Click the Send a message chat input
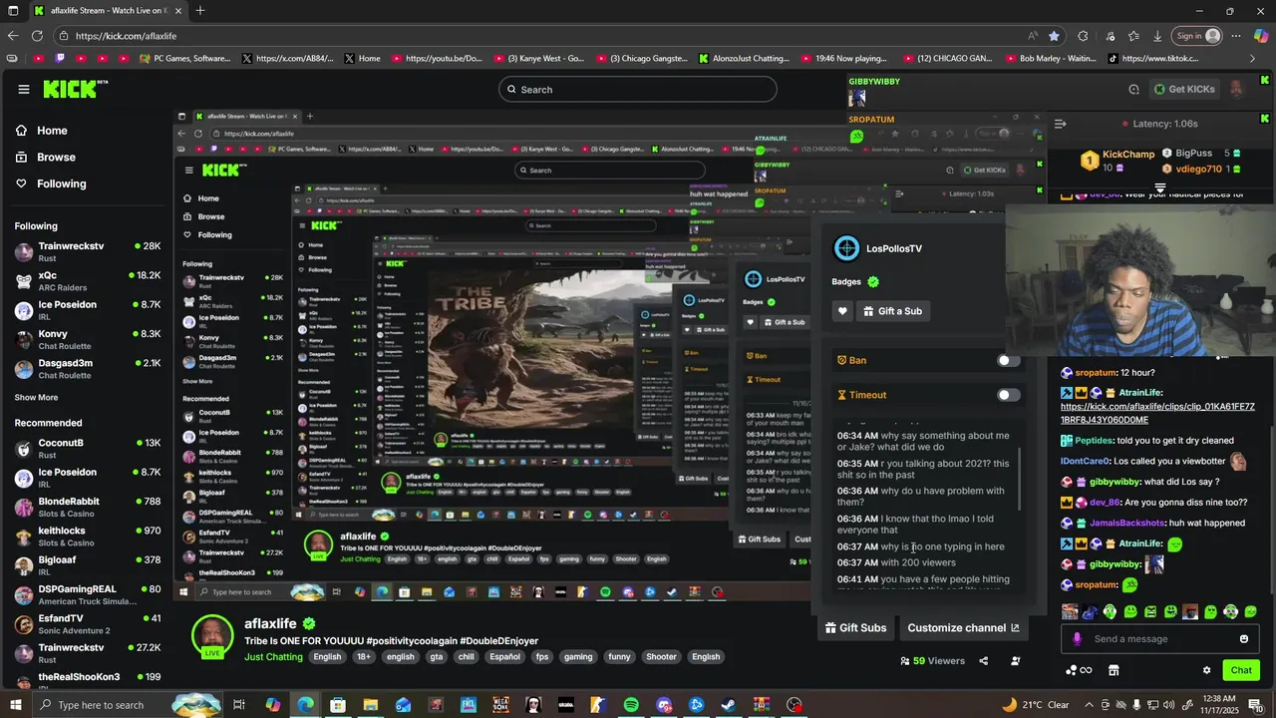This screenshot has height=718, width=1276. pyautogui.click(x=1160, y=639)
